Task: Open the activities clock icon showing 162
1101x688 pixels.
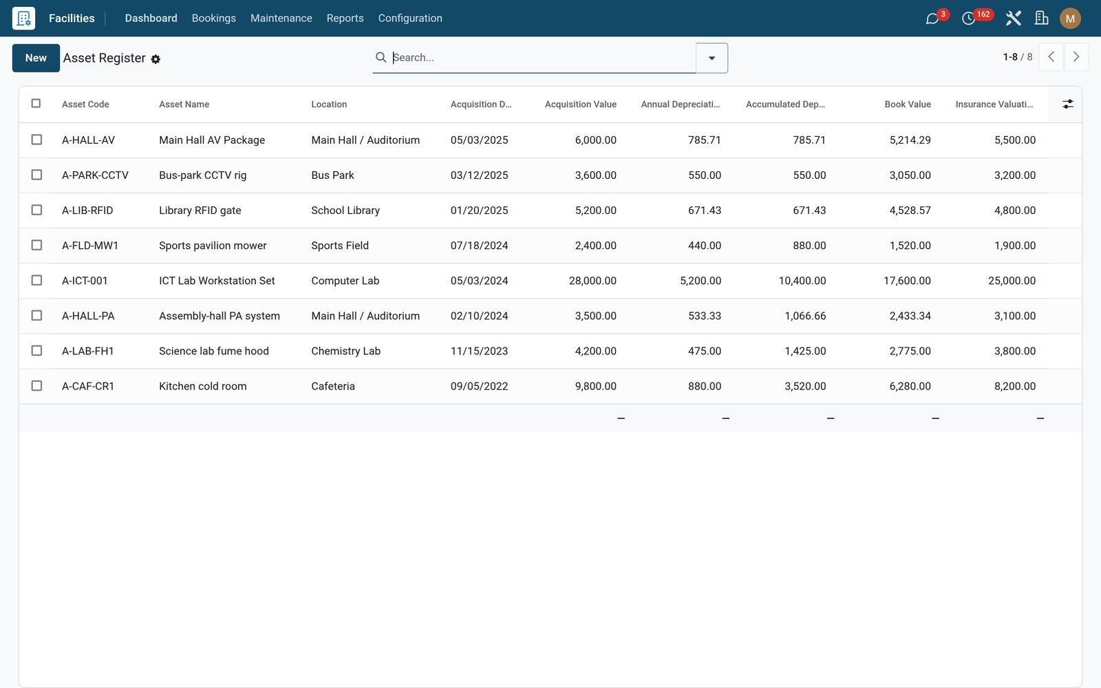Action: (969, 19)
